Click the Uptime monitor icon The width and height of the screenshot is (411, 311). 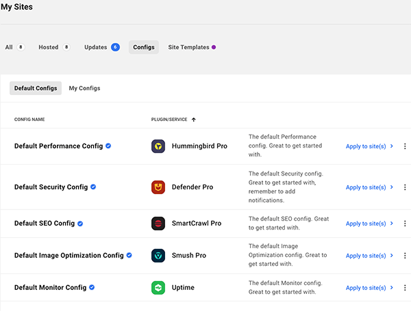point(159,288)
